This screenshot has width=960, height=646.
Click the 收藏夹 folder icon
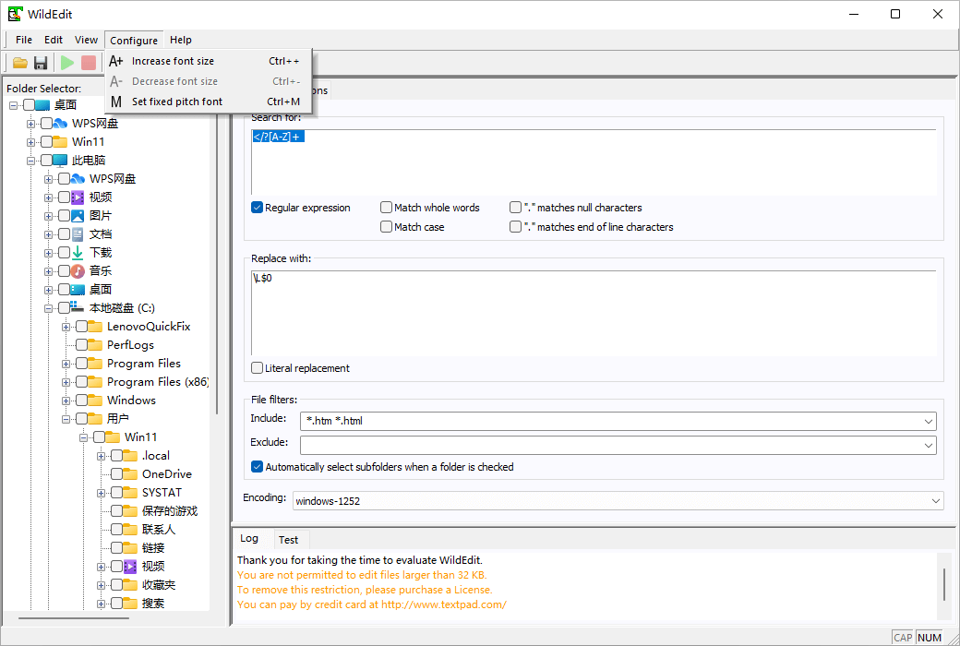point(130,585)
